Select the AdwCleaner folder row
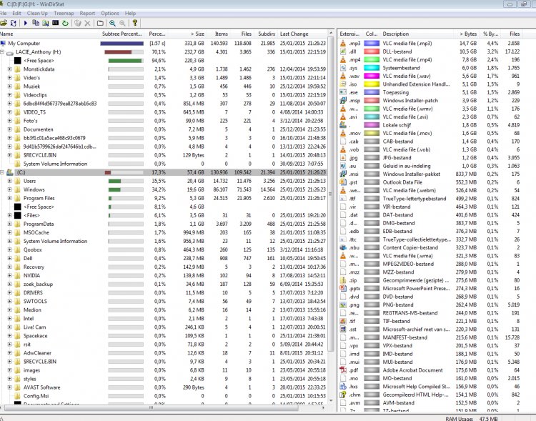This screenshot has height=421, width=536. pos(164,353)
